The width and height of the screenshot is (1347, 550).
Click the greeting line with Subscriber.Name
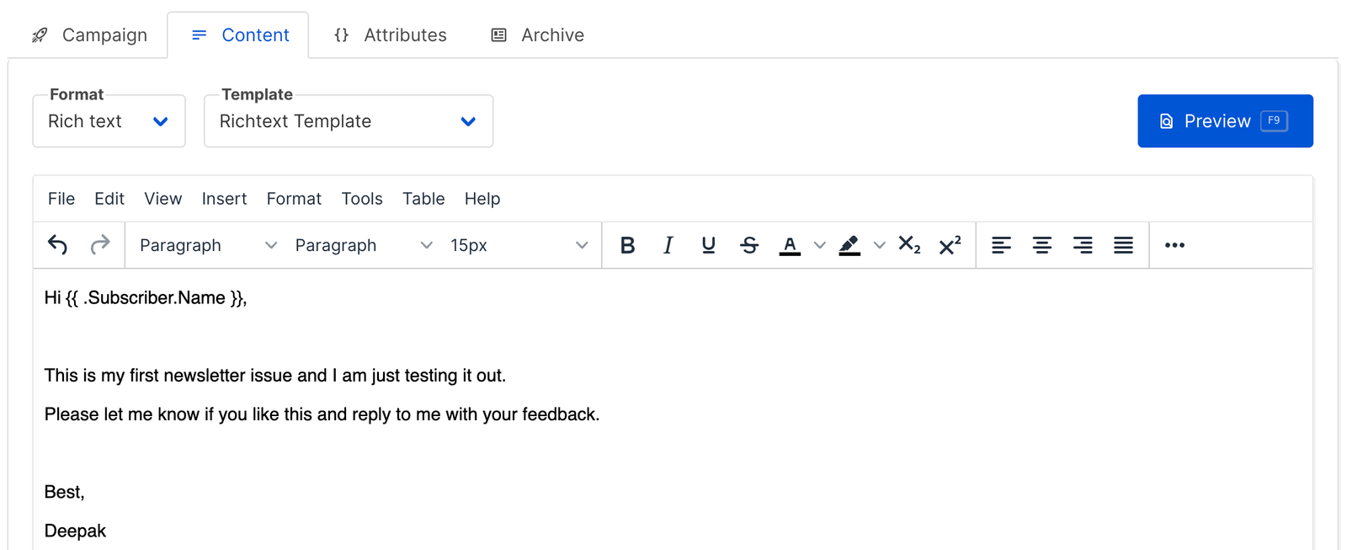coord(146,298)
